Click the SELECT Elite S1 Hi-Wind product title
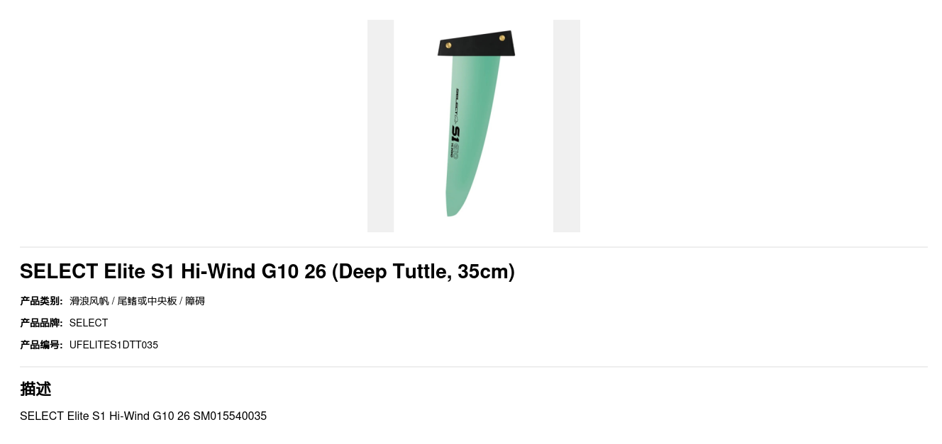Screen dimensions: 942x444 click(x=267, y=271)
